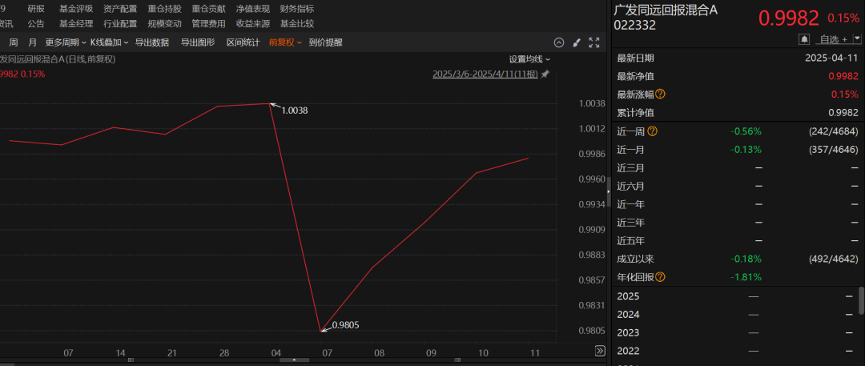The image size is (865, 366).
Task: Click the double-arrow icon at chart bottom right
Action: (601, 351)
